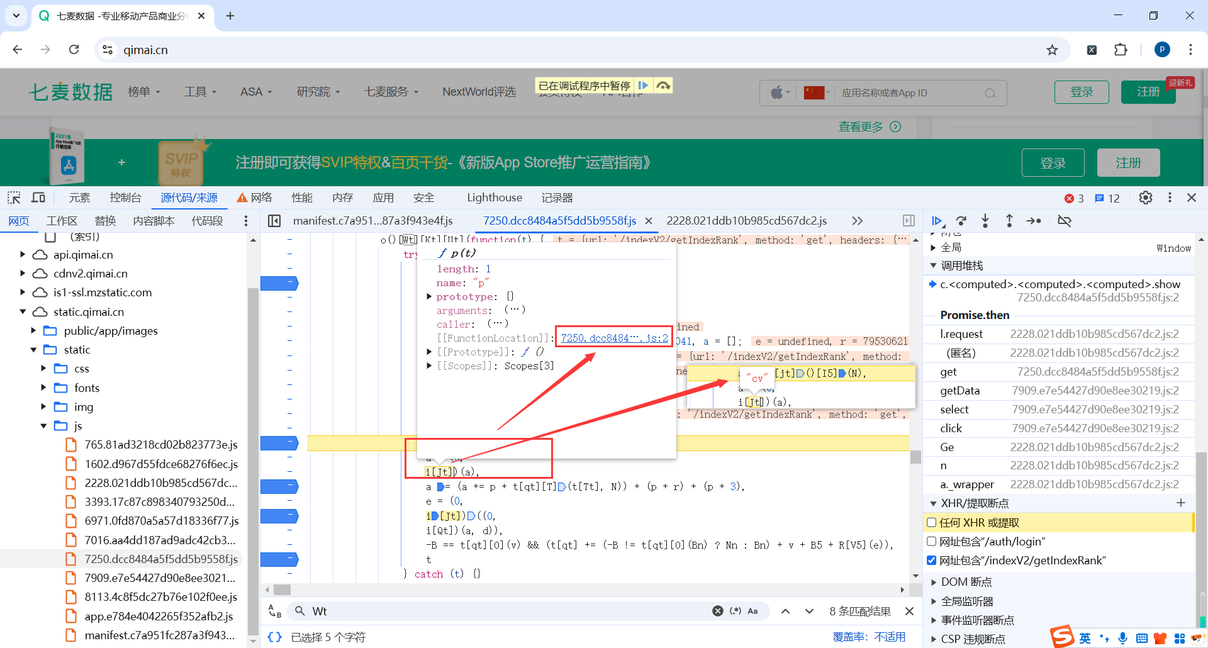The height and width of the screenshot is (648, 1208).
Task: Uncheck the /indexV2/getIndexRank breakpoint
Action: click(x=931, y=560)
